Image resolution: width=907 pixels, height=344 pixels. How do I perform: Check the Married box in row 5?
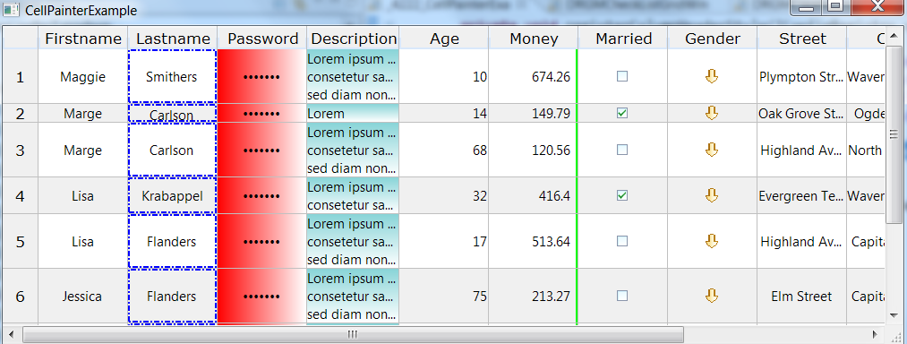[621, 241]
